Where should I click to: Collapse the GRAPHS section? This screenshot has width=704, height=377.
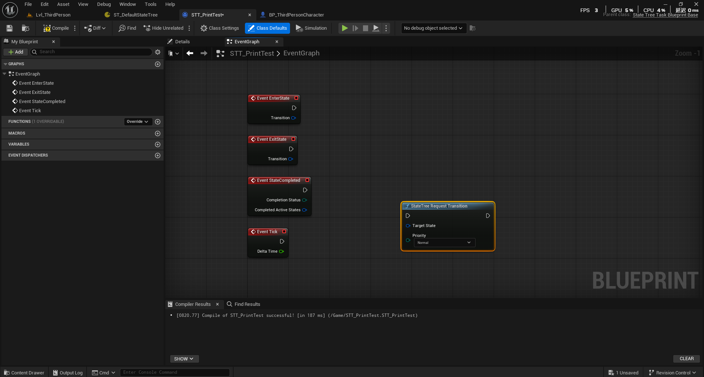(x=5, y=64)
